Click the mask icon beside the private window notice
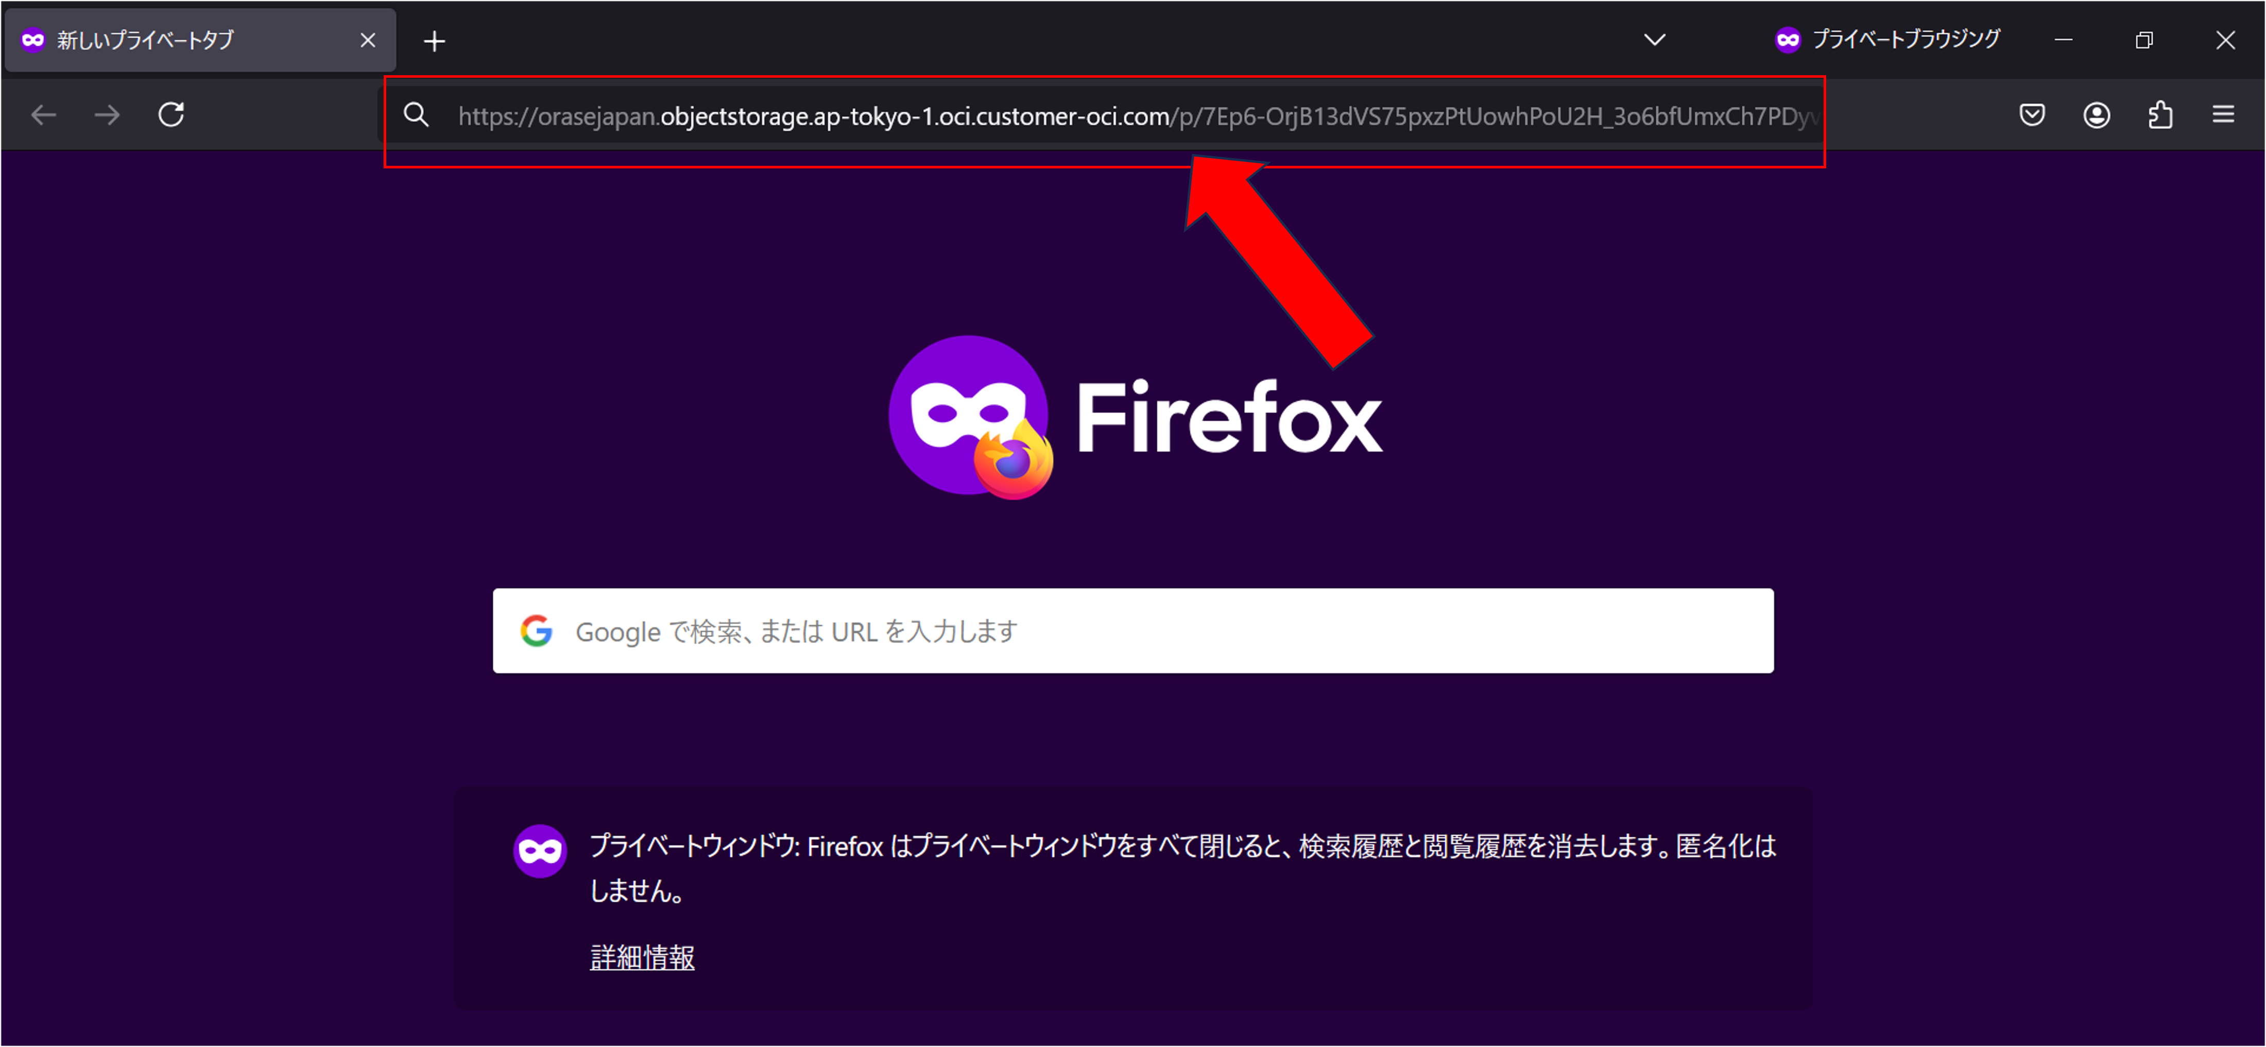The height and width of the screenshot is (1047, 2266). [x=540, y=851]
